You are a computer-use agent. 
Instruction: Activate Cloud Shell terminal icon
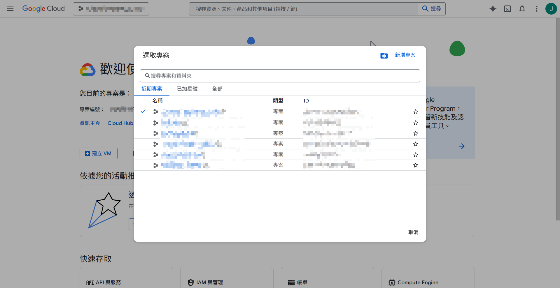pyautogui.click(x=507, y=9)
